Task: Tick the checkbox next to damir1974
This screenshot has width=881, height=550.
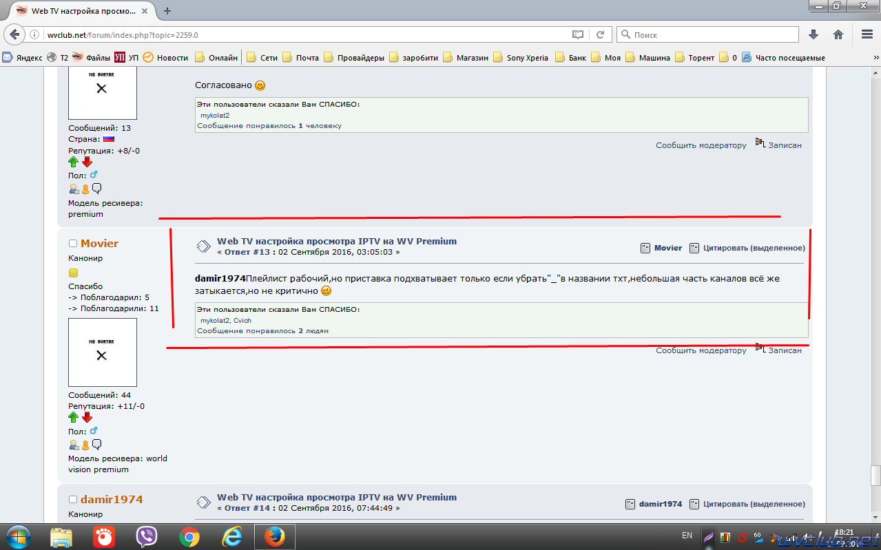Action: (x=72, y=500)
